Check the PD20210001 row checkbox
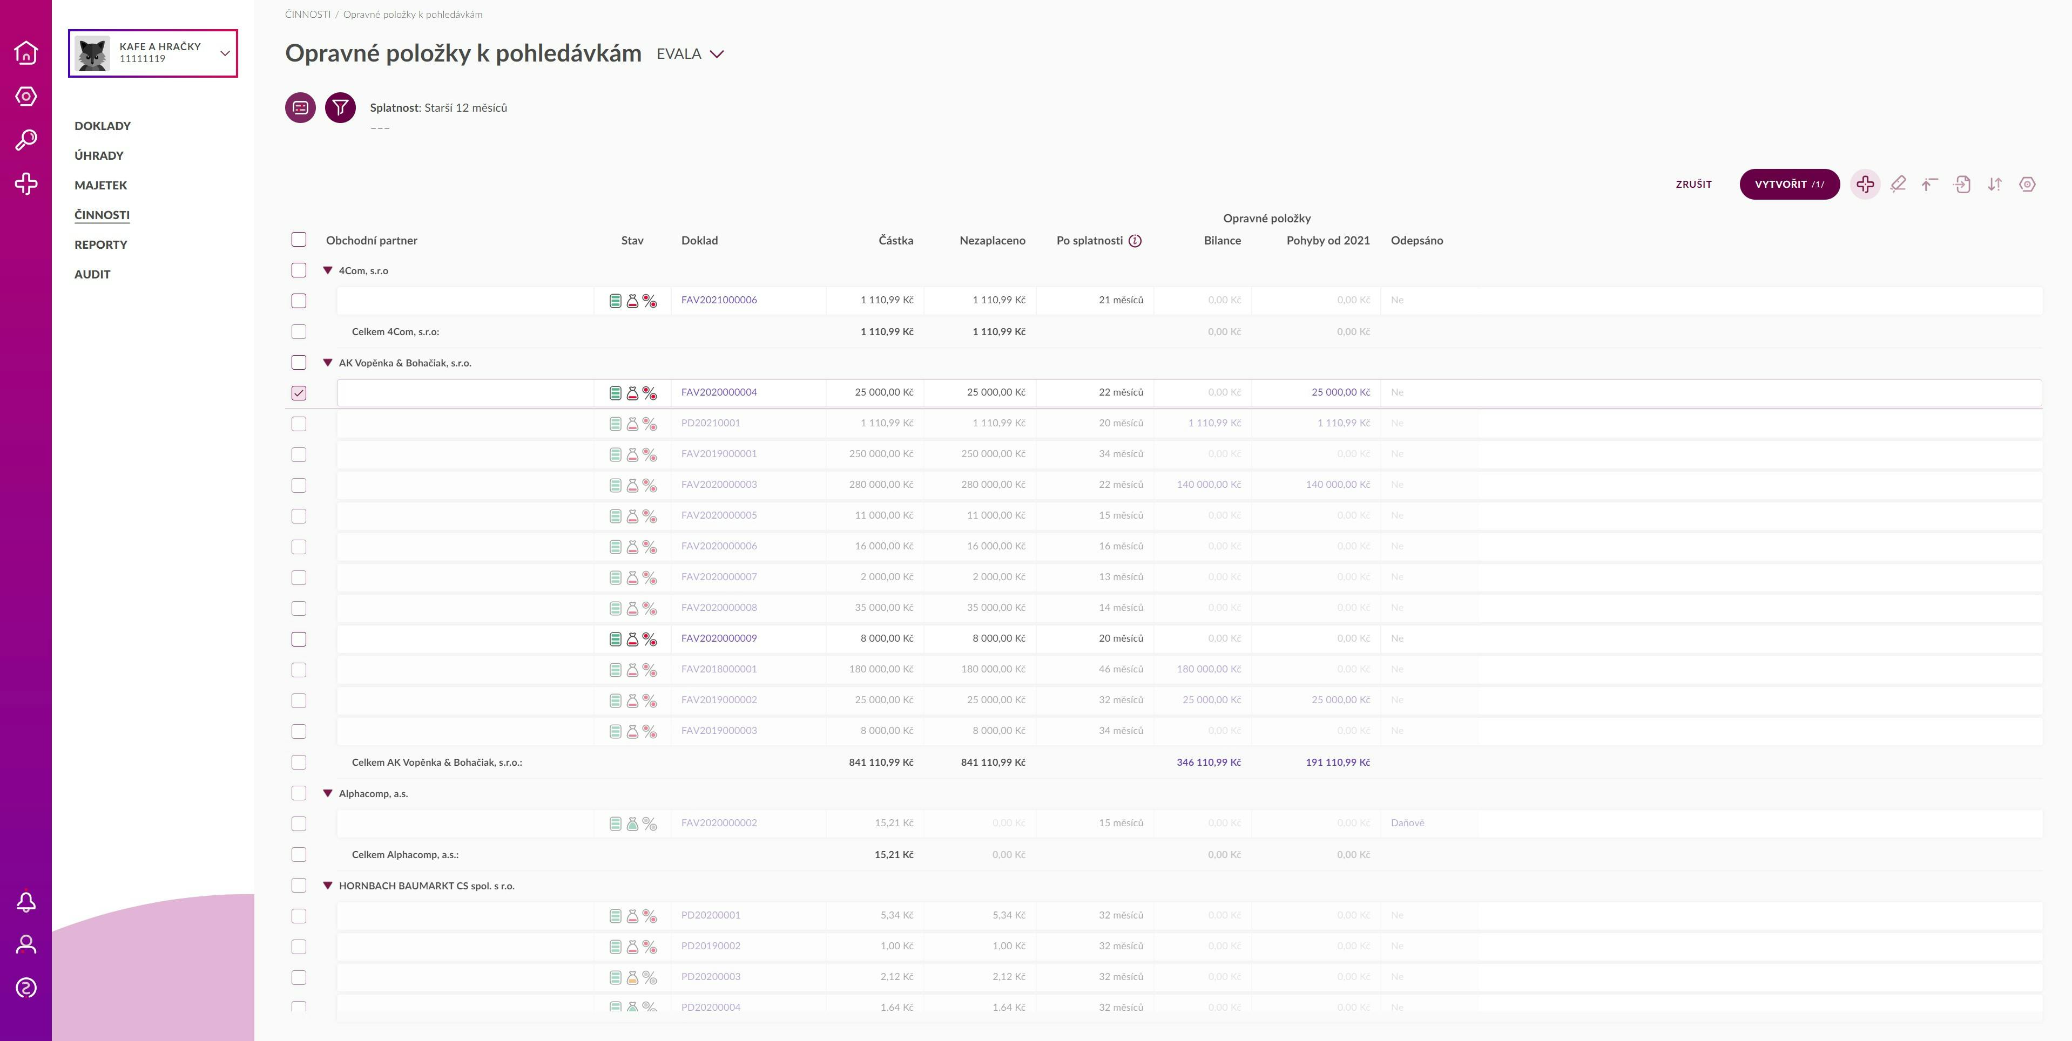 (299, 424)
